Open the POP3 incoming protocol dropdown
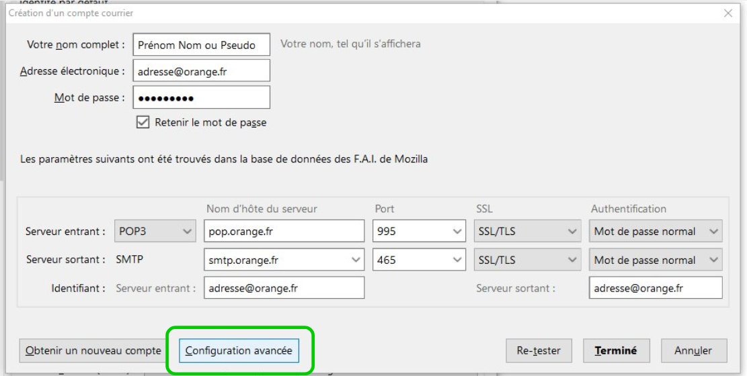747x376 pixels. (x=155, y=232)
